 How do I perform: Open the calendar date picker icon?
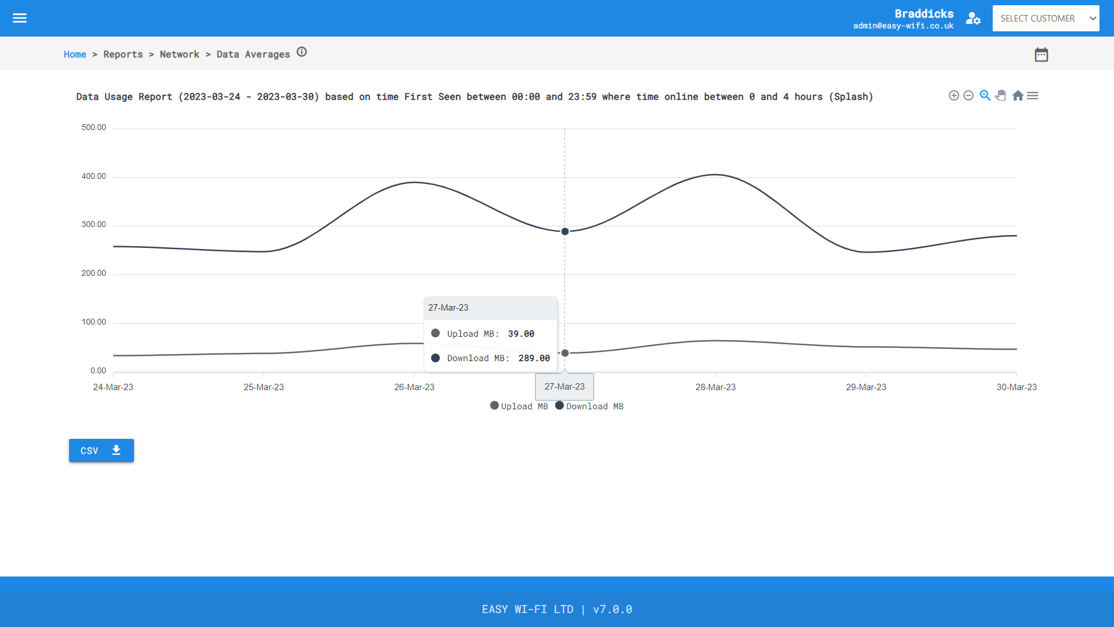click(x=1041, y=55)
